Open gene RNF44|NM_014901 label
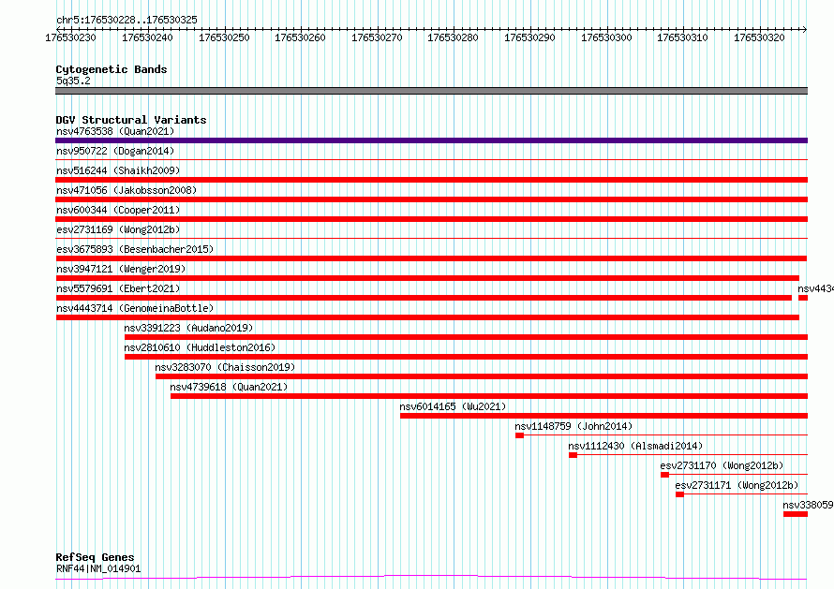This screenshot has height=589, width=834. tap(98, 568)
